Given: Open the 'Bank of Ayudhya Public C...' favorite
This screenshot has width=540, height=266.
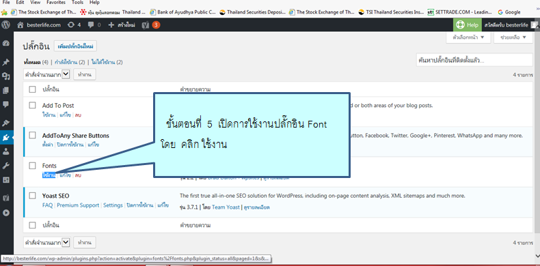Looking at the screenshot, I should (x=184, y=12).
